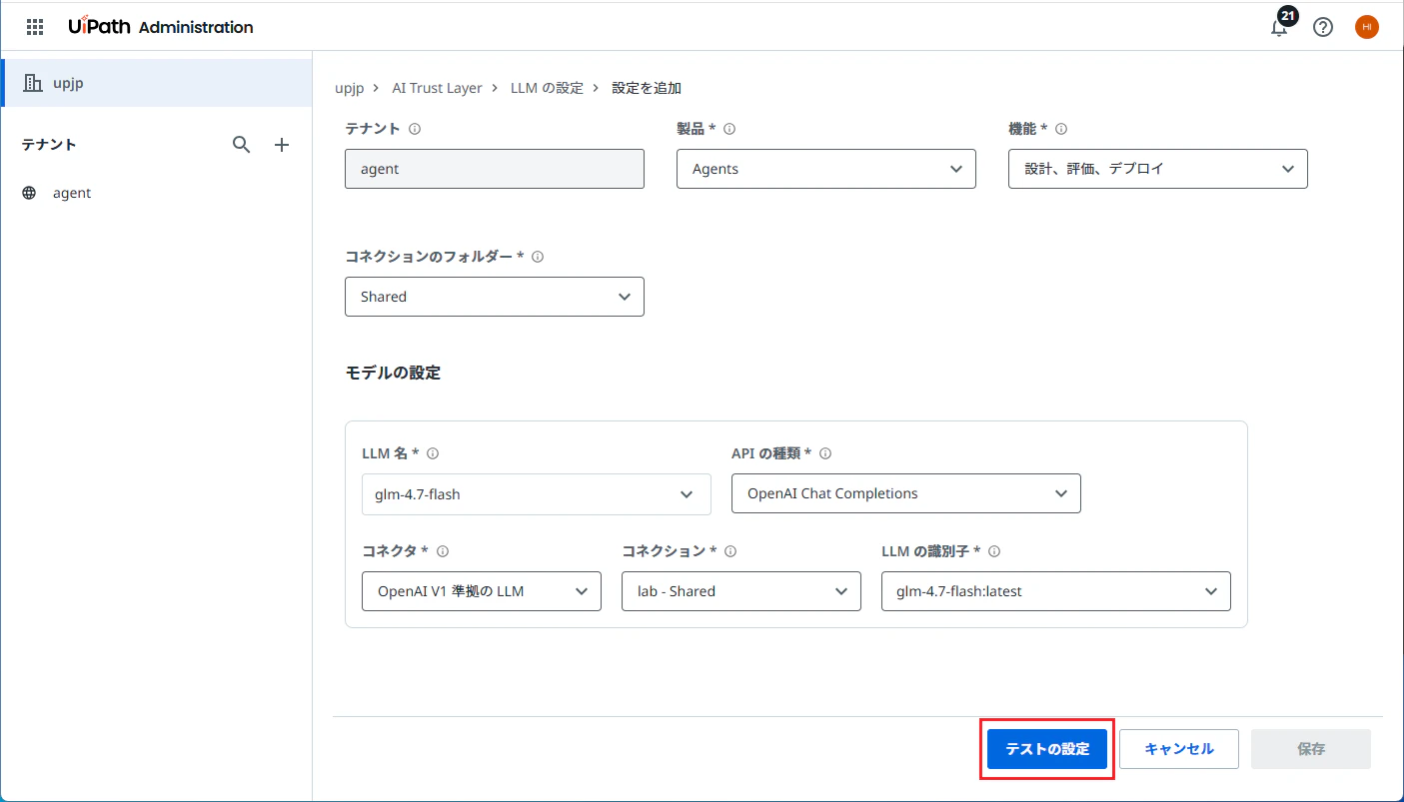The image size is (1404, 802).
Task: Open the API の種類 dropdown
Action: click(906, 493)
